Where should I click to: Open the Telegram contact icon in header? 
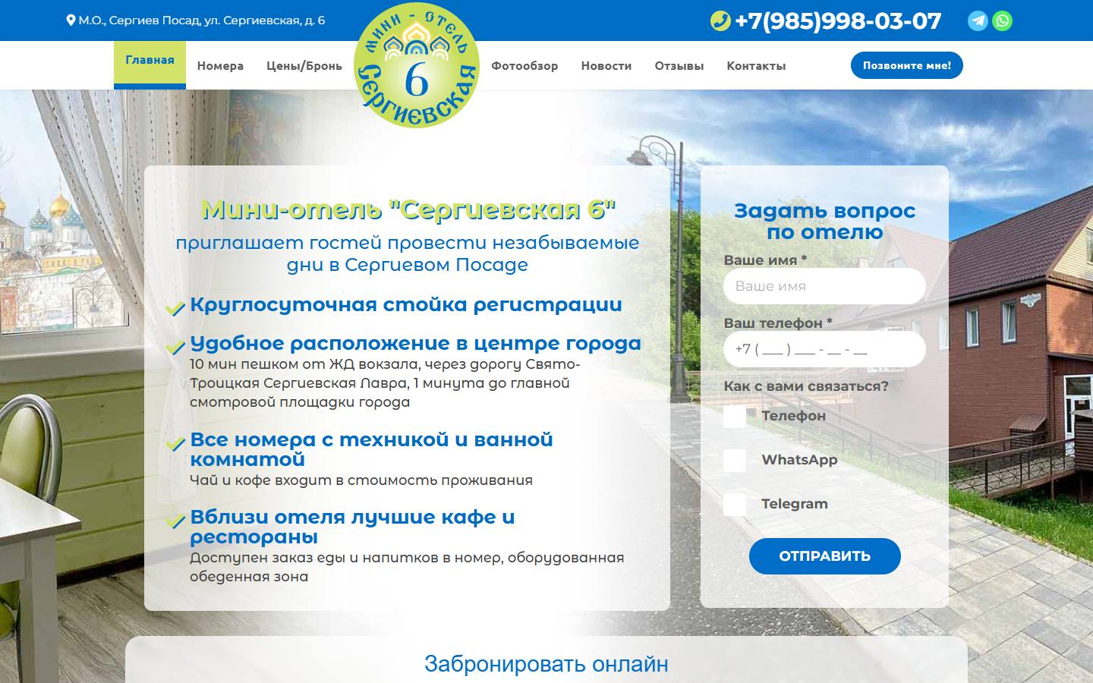coord(978,20)
